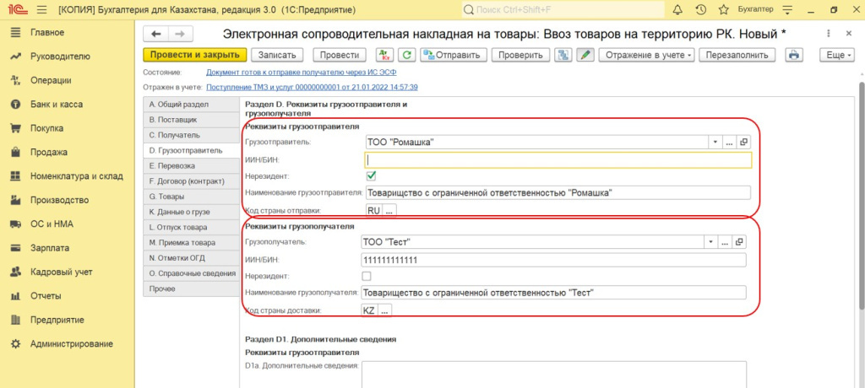Switch to G. Товары tab

click(x=192, y=197)
